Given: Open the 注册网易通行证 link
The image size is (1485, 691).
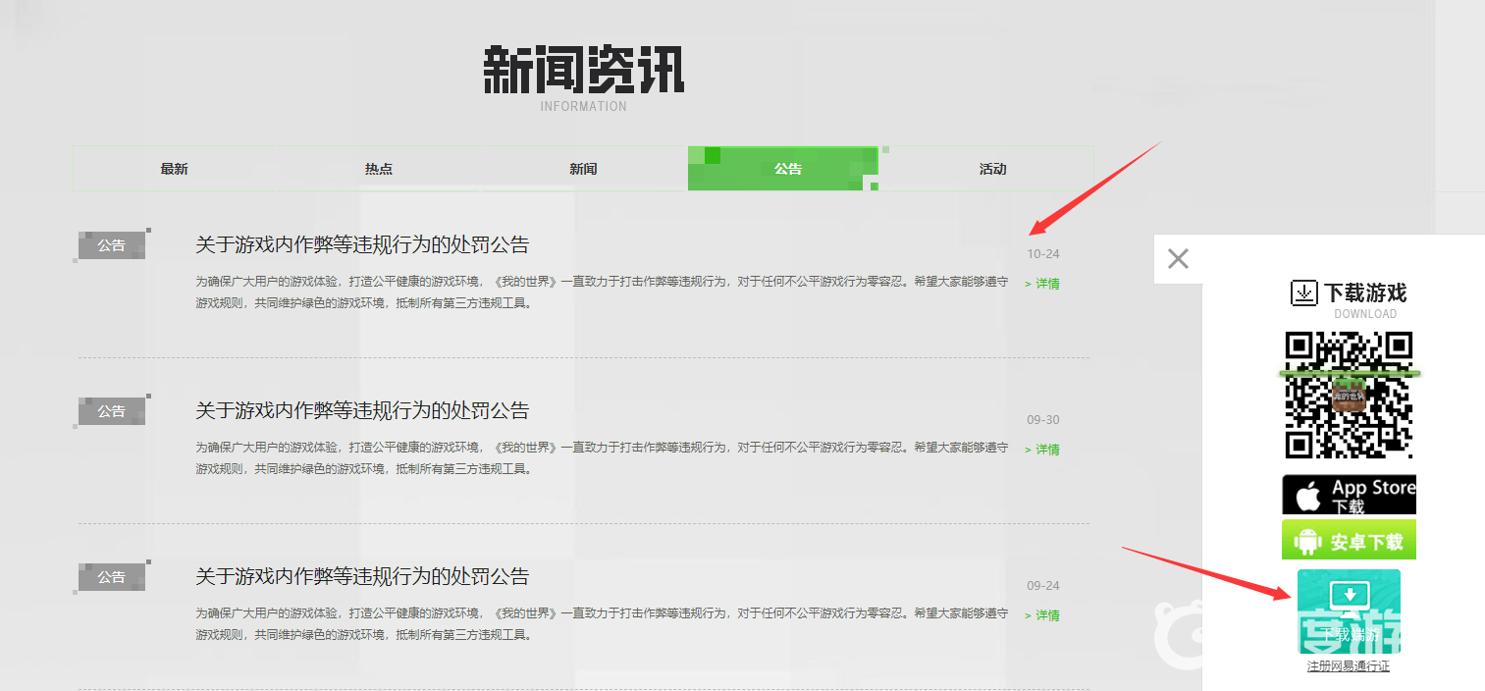Looking at the screenshot, I should point(1348,666).
